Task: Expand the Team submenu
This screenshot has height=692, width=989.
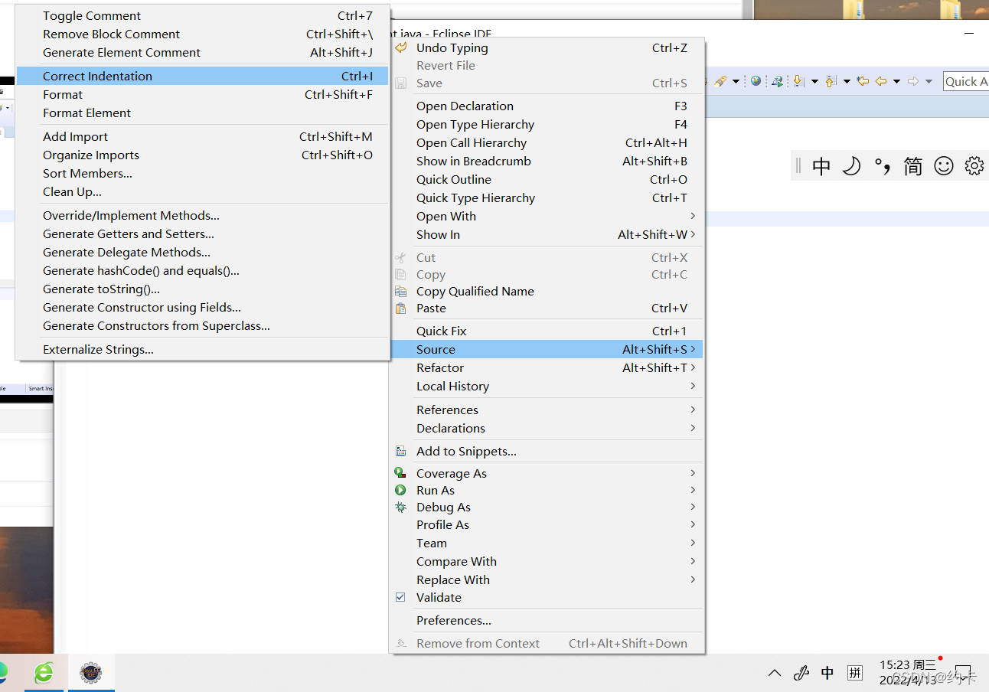Action: tap(546, 543)
